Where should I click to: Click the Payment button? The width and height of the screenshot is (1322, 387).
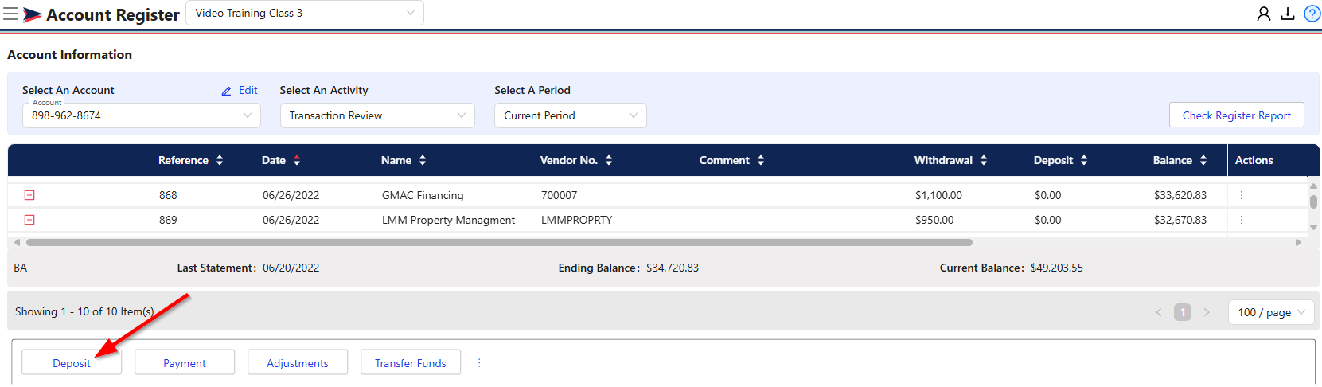(185, 362)
